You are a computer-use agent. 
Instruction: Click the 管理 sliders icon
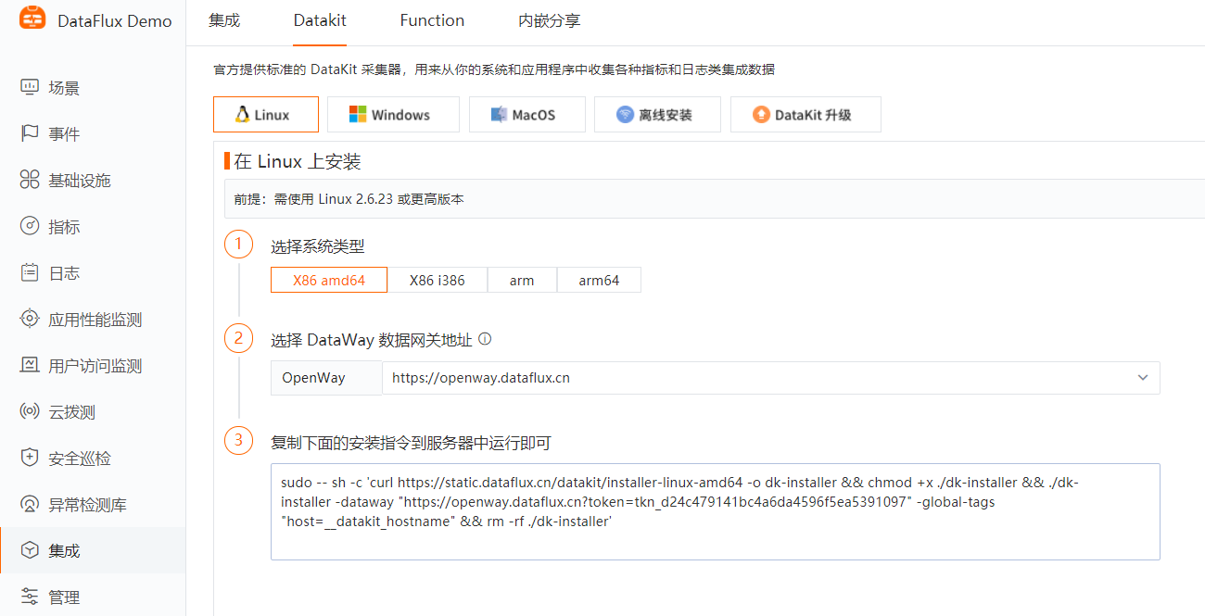(x=30, y=597)
